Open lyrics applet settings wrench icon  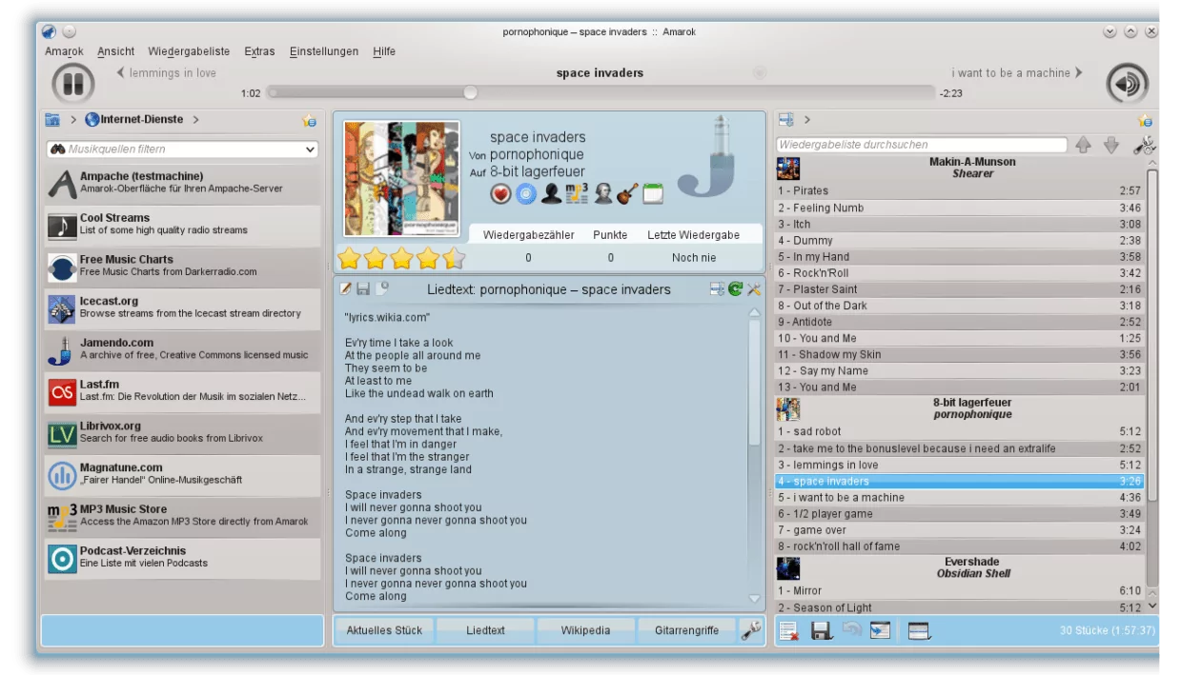(x=753, y=288)
